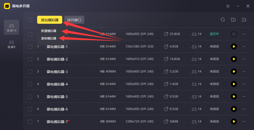The image size is (254, 130).
Task: Click the 排列窗口 button
Action: (74, 20)
